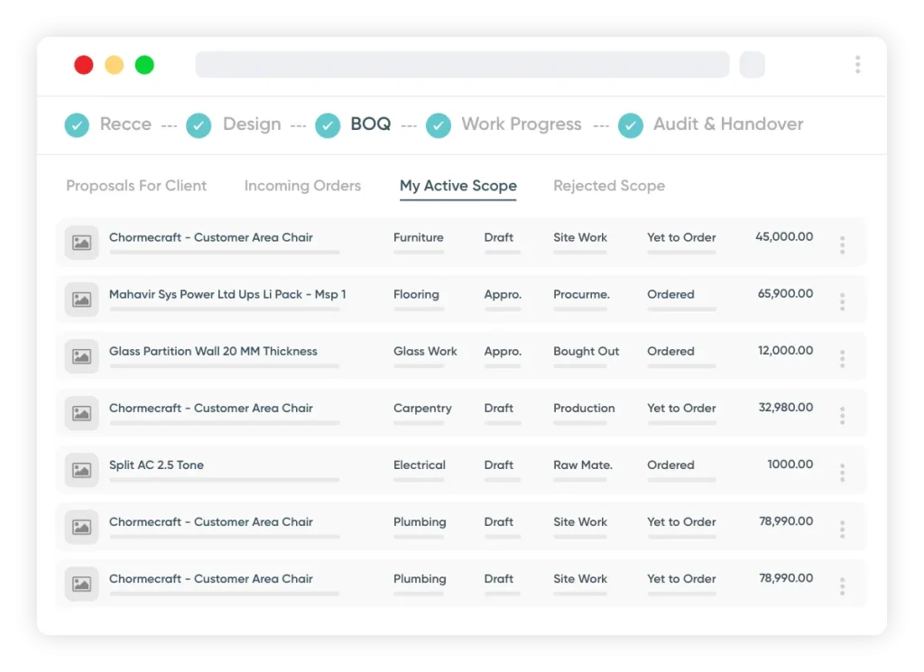Toggle the Design stage checkmark
The height and width of the screenshot is (672, 924).
(x=199, y=125)
